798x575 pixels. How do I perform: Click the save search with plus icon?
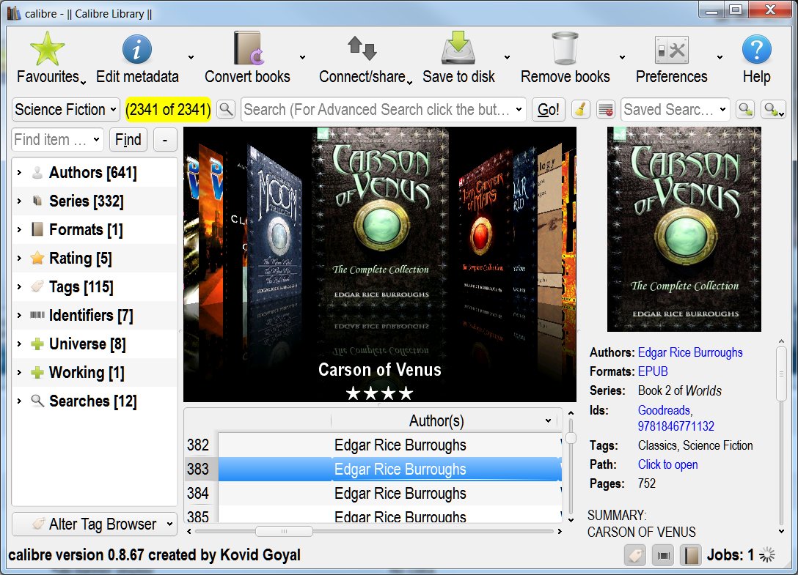(773, 109)
